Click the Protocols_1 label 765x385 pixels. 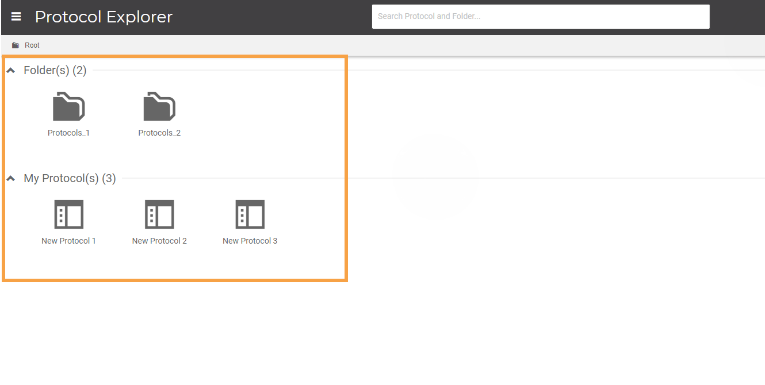tap(68, 133)
